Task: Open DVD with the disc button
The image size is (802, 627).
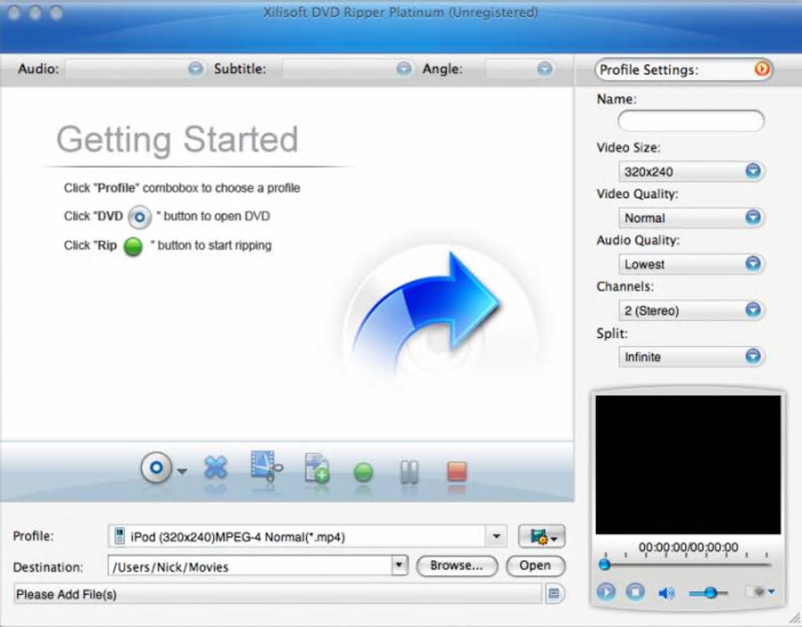Action: [x=156, y=467]
